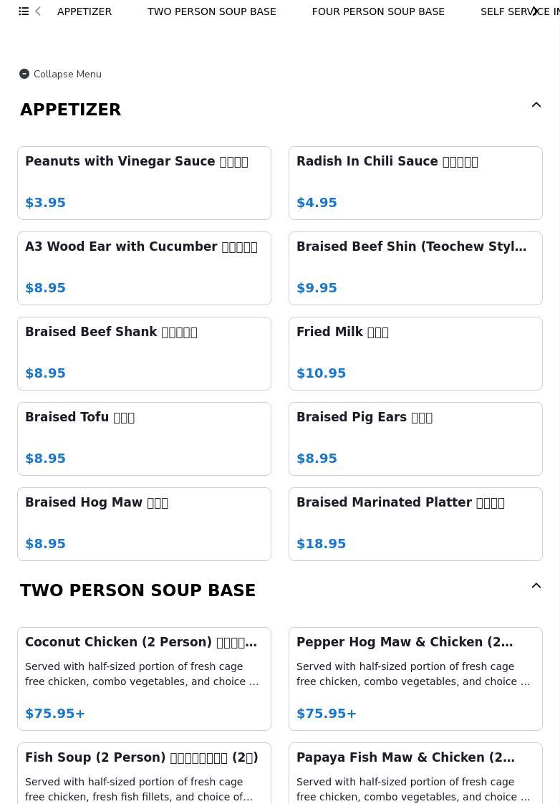Switch to Two Person Soup Base tab

coord(211,11)
